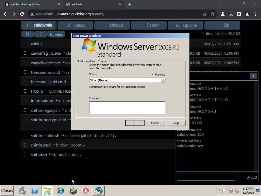Open freecandiezold.cmd file link
This screenshot has width=261, height=196.
48,82
